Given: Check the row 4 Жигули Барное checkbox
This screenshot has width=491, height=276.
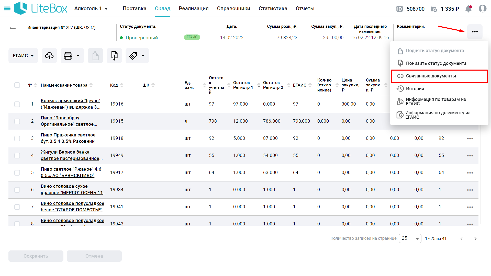Looking at the screenshot, I should click(x=17, y=155).
